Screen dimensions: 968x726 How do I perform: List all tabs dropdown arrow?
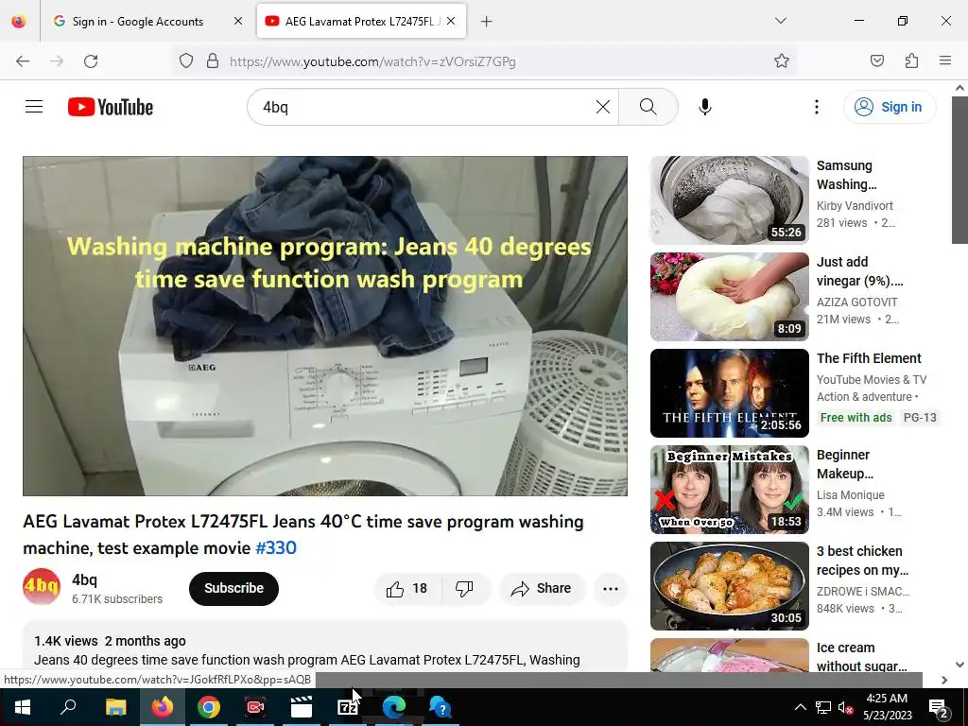pos(780,21)
